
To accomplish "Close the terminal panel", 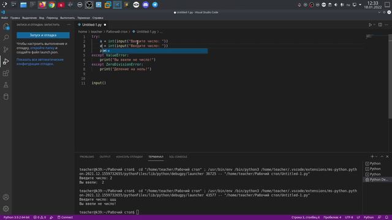I will click(387, 156).
